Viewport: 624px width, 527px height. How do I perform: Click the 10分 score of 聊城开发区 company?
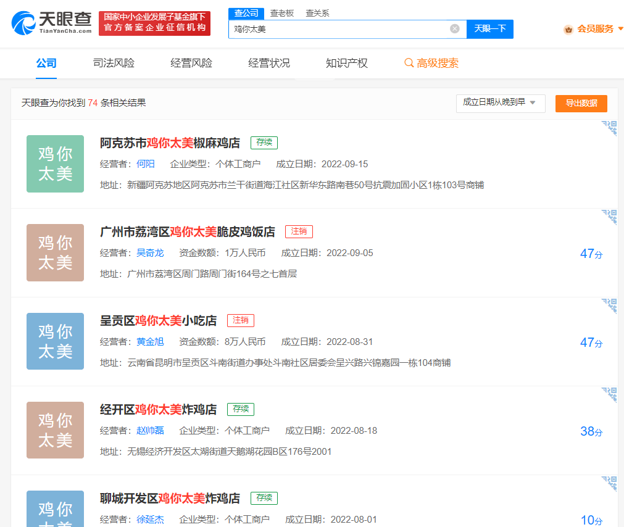[x=591, y=520]
